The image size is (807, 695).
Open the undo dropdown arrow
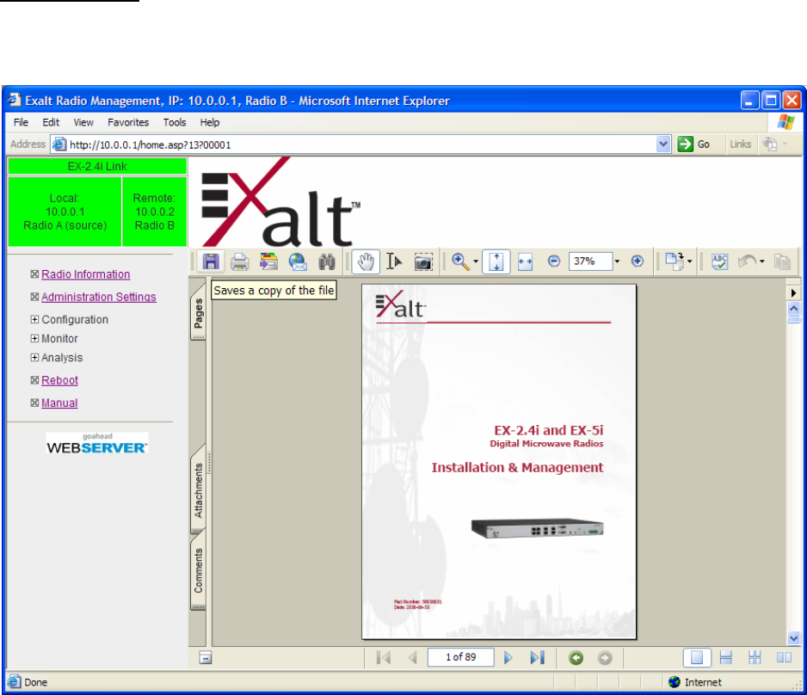click(x=762, y=261)
